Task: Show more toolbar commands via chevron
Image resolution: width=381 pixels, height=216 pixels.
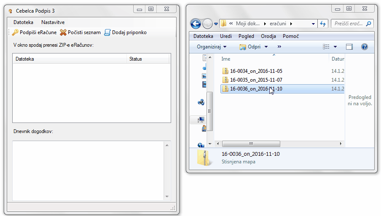Action: pyautogui.click(x=279, y=47)
